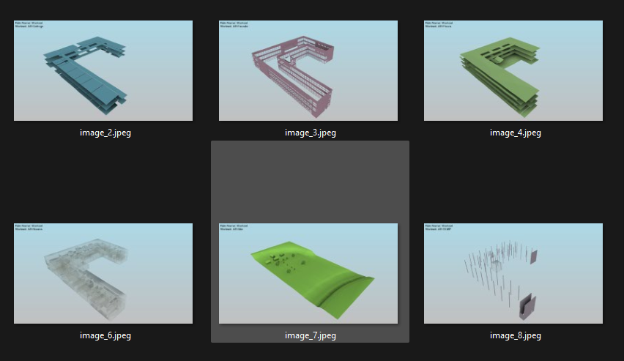The image size is (624, 361).
Task: Click the file name image_6.jpeg
Action: 105,335
